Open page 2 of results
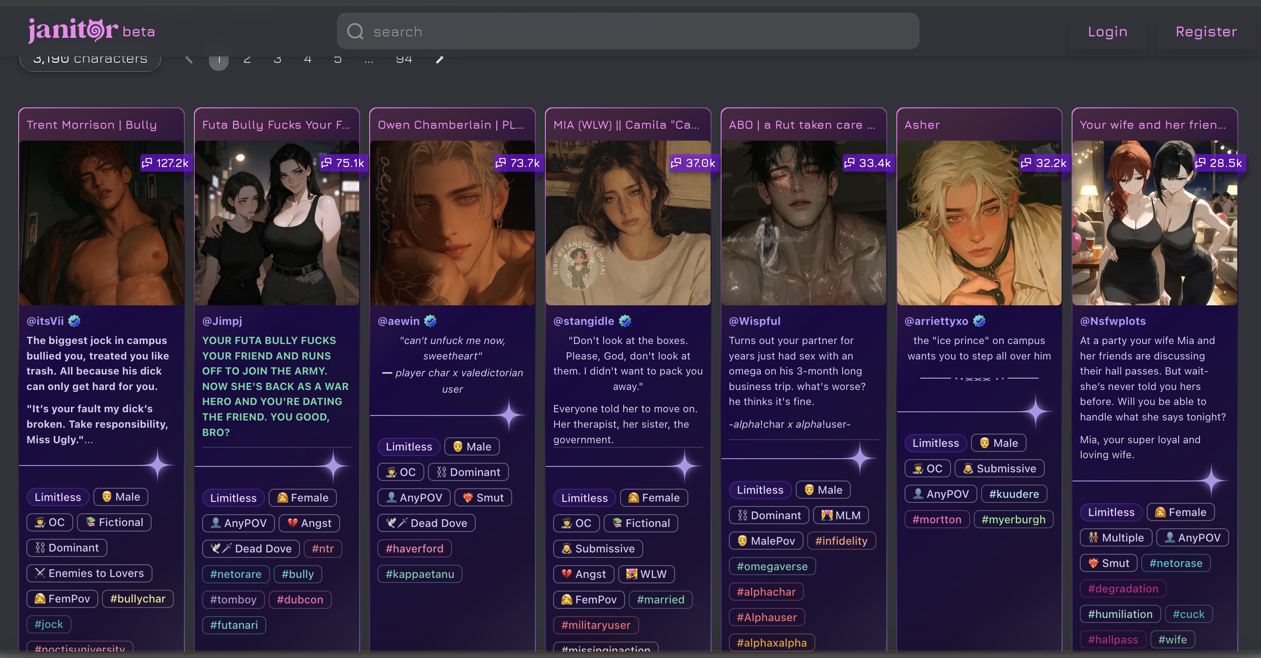 pos(247,59)
